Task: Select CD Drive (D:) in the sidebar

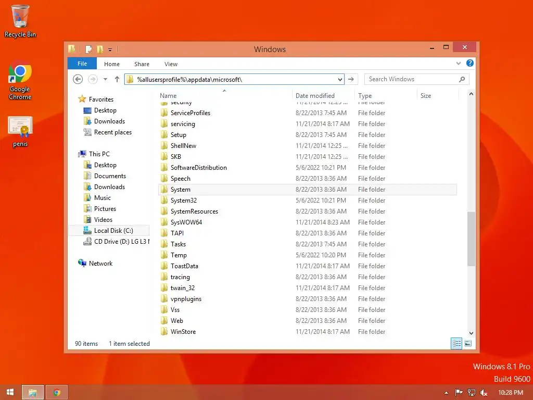Action: coord(117,241)
